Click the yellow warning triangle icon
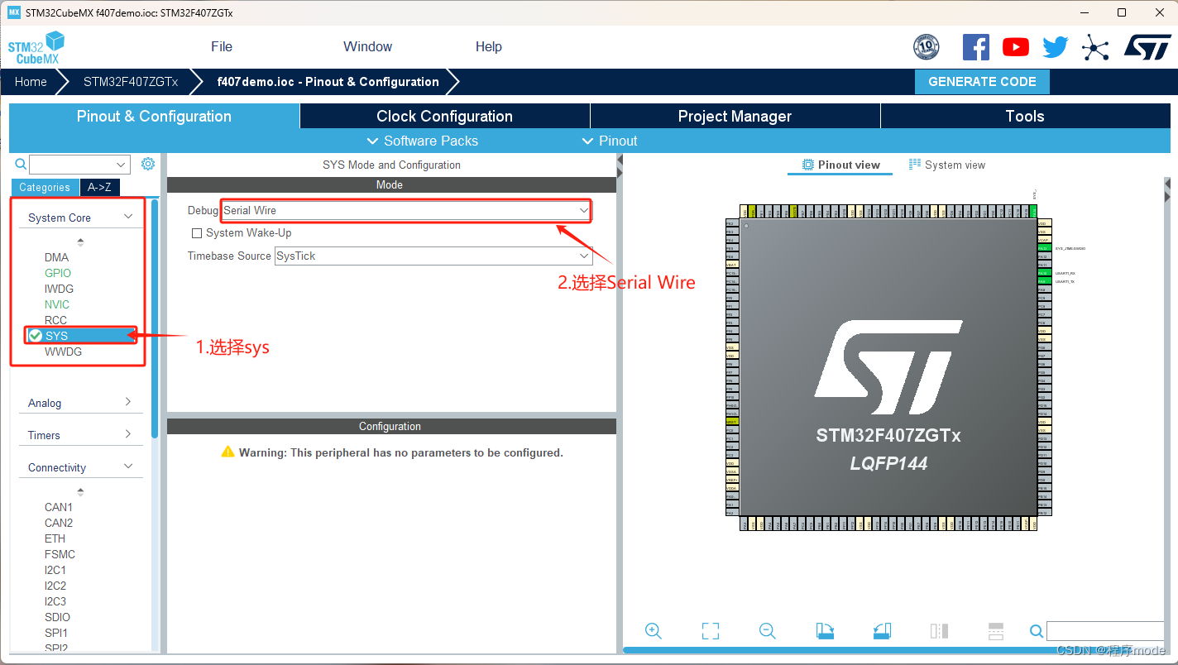 pyautogui.click(x=227, y=452)
